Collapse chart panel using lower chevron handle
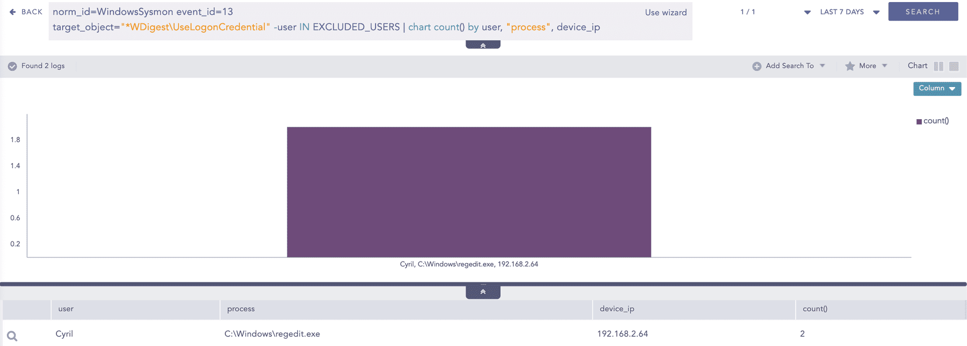 click(483, 292)
